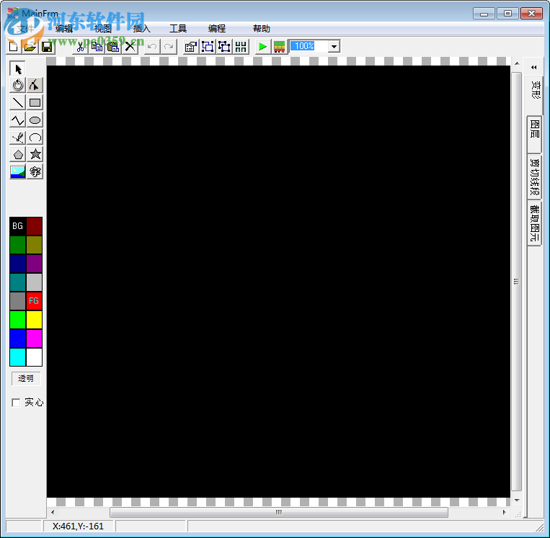This screenshot has height=538, width=550.
Task: Open the 插入 menu
Action: coord(142,29)
